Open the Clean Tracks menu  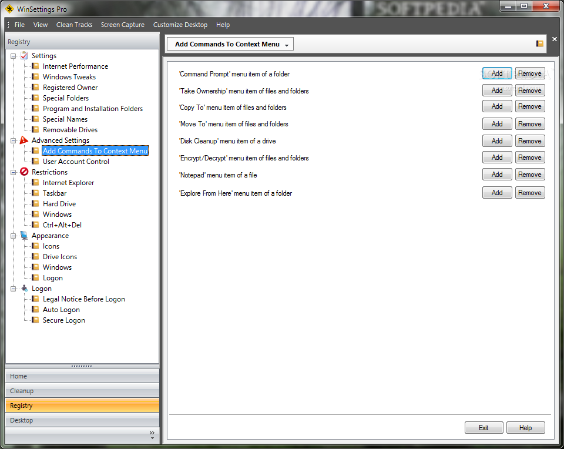[x=74, y=25]
